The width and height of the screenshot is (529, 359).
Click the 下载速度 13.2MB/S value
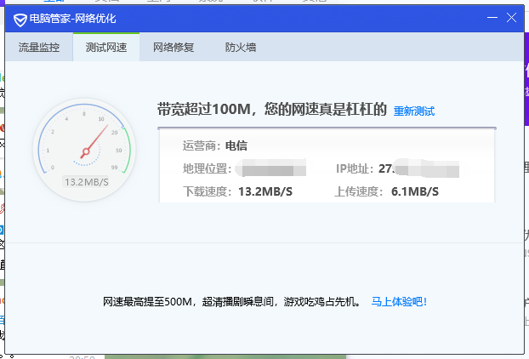coord(265,191)
